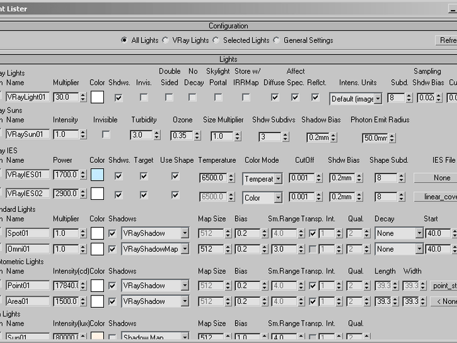Click VRayLight01 Multiplier spinner arrows
Image resolution: width=457 pixels, height=343 pixels.
pos(83,97)
